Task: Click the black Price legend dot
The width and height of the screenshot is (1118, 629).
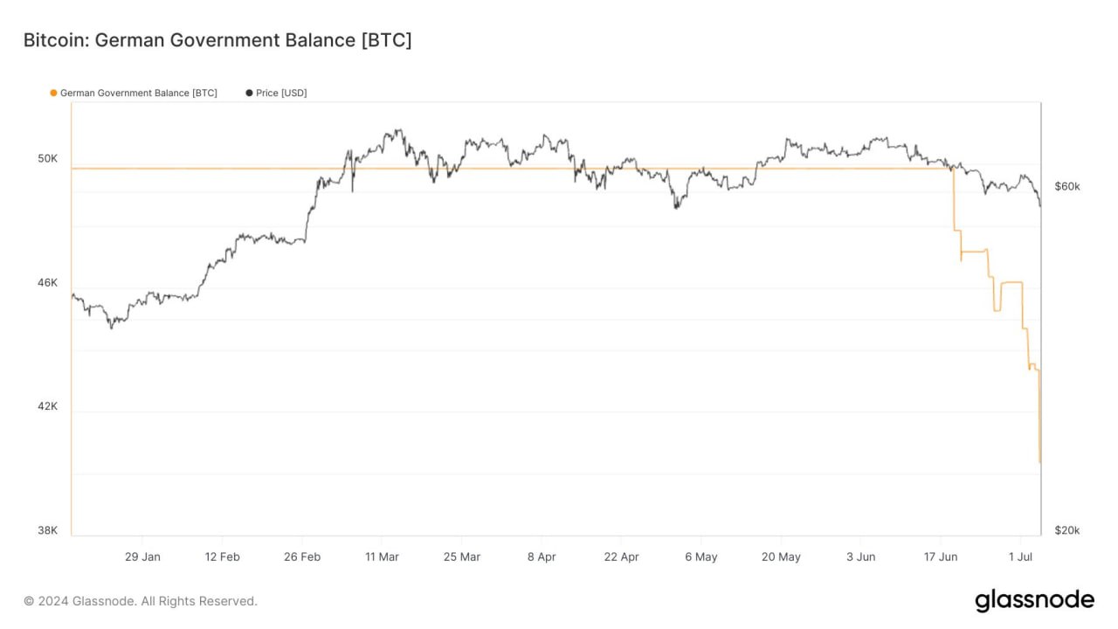Action: [x=249, y=93]
